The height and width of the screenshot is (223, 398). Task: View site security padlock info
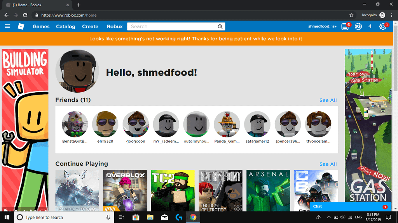click(x=37, y=15)
